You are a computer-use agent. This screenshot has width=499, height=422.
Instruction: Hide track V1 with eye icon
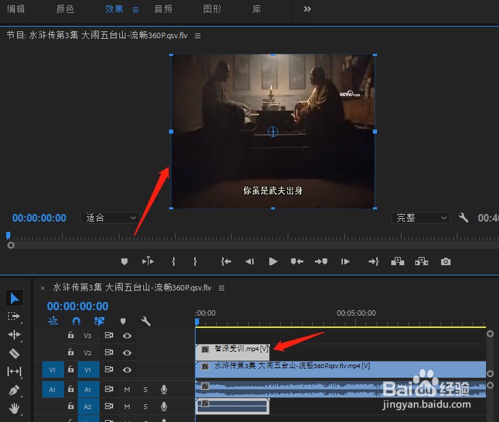click(x=127, y=370)
